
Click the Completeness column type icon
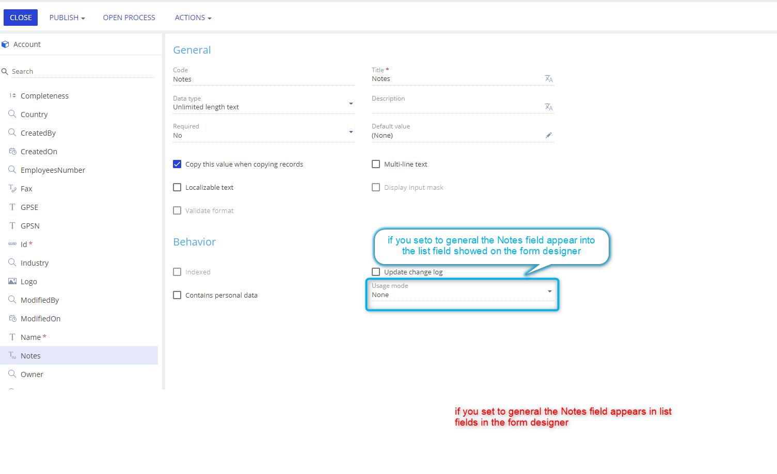click(x=12, y=95)
